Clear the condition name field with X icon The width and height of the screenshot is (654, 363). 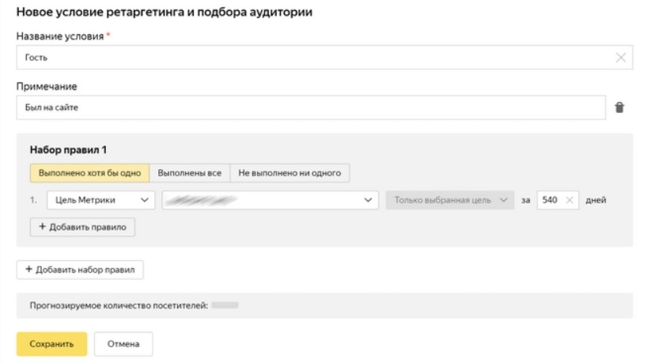[620, 58]
